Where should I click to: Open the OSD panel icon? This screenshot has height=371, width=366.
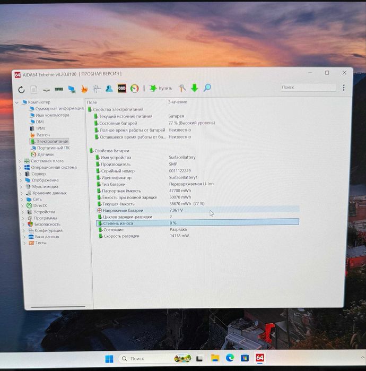click(122, 89)
